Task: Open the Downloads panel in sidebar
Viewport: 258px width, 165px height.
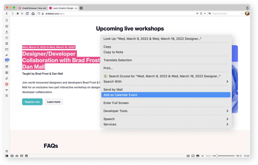Action: pyautogui.click(x=7, y=32)
